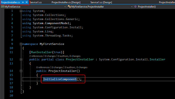Open the Service1.cs [Design] tab
The height and width of the screenshot is (99, 175).
click(x=101, y=2)
